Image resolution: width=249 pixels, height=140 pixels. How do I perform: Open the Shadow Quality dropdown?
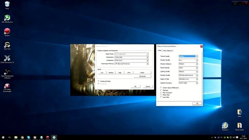click(x=188, y=60)
